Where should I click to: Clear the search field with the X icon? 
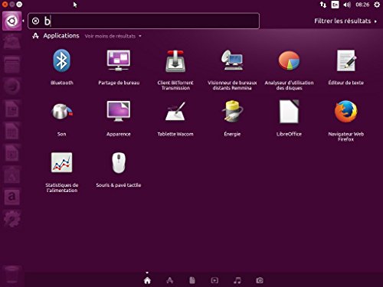tap(35, 21)
